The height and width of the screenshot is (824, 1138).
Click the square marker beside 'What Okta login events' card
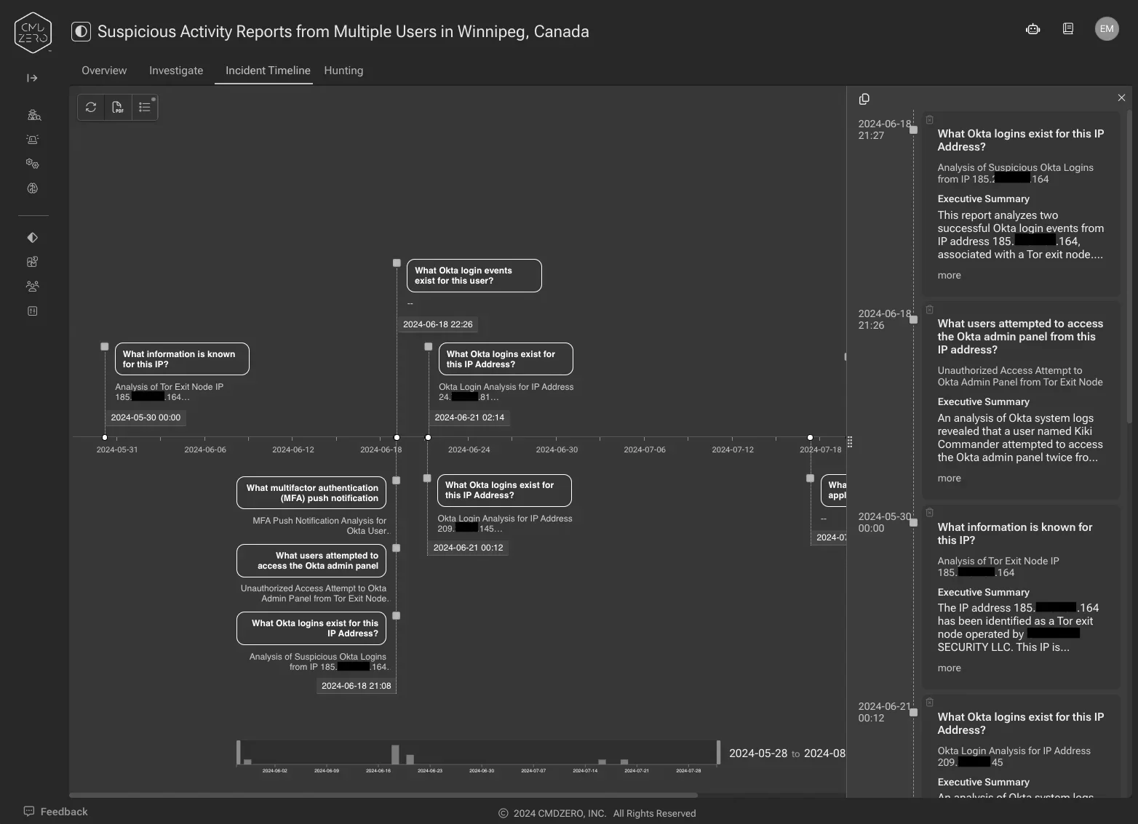point(397,263)
